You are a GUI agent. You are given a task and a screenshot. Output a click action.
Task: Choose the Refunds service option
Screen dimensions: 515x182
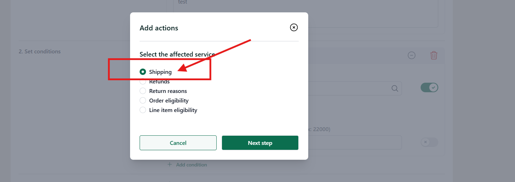(143, 82)
